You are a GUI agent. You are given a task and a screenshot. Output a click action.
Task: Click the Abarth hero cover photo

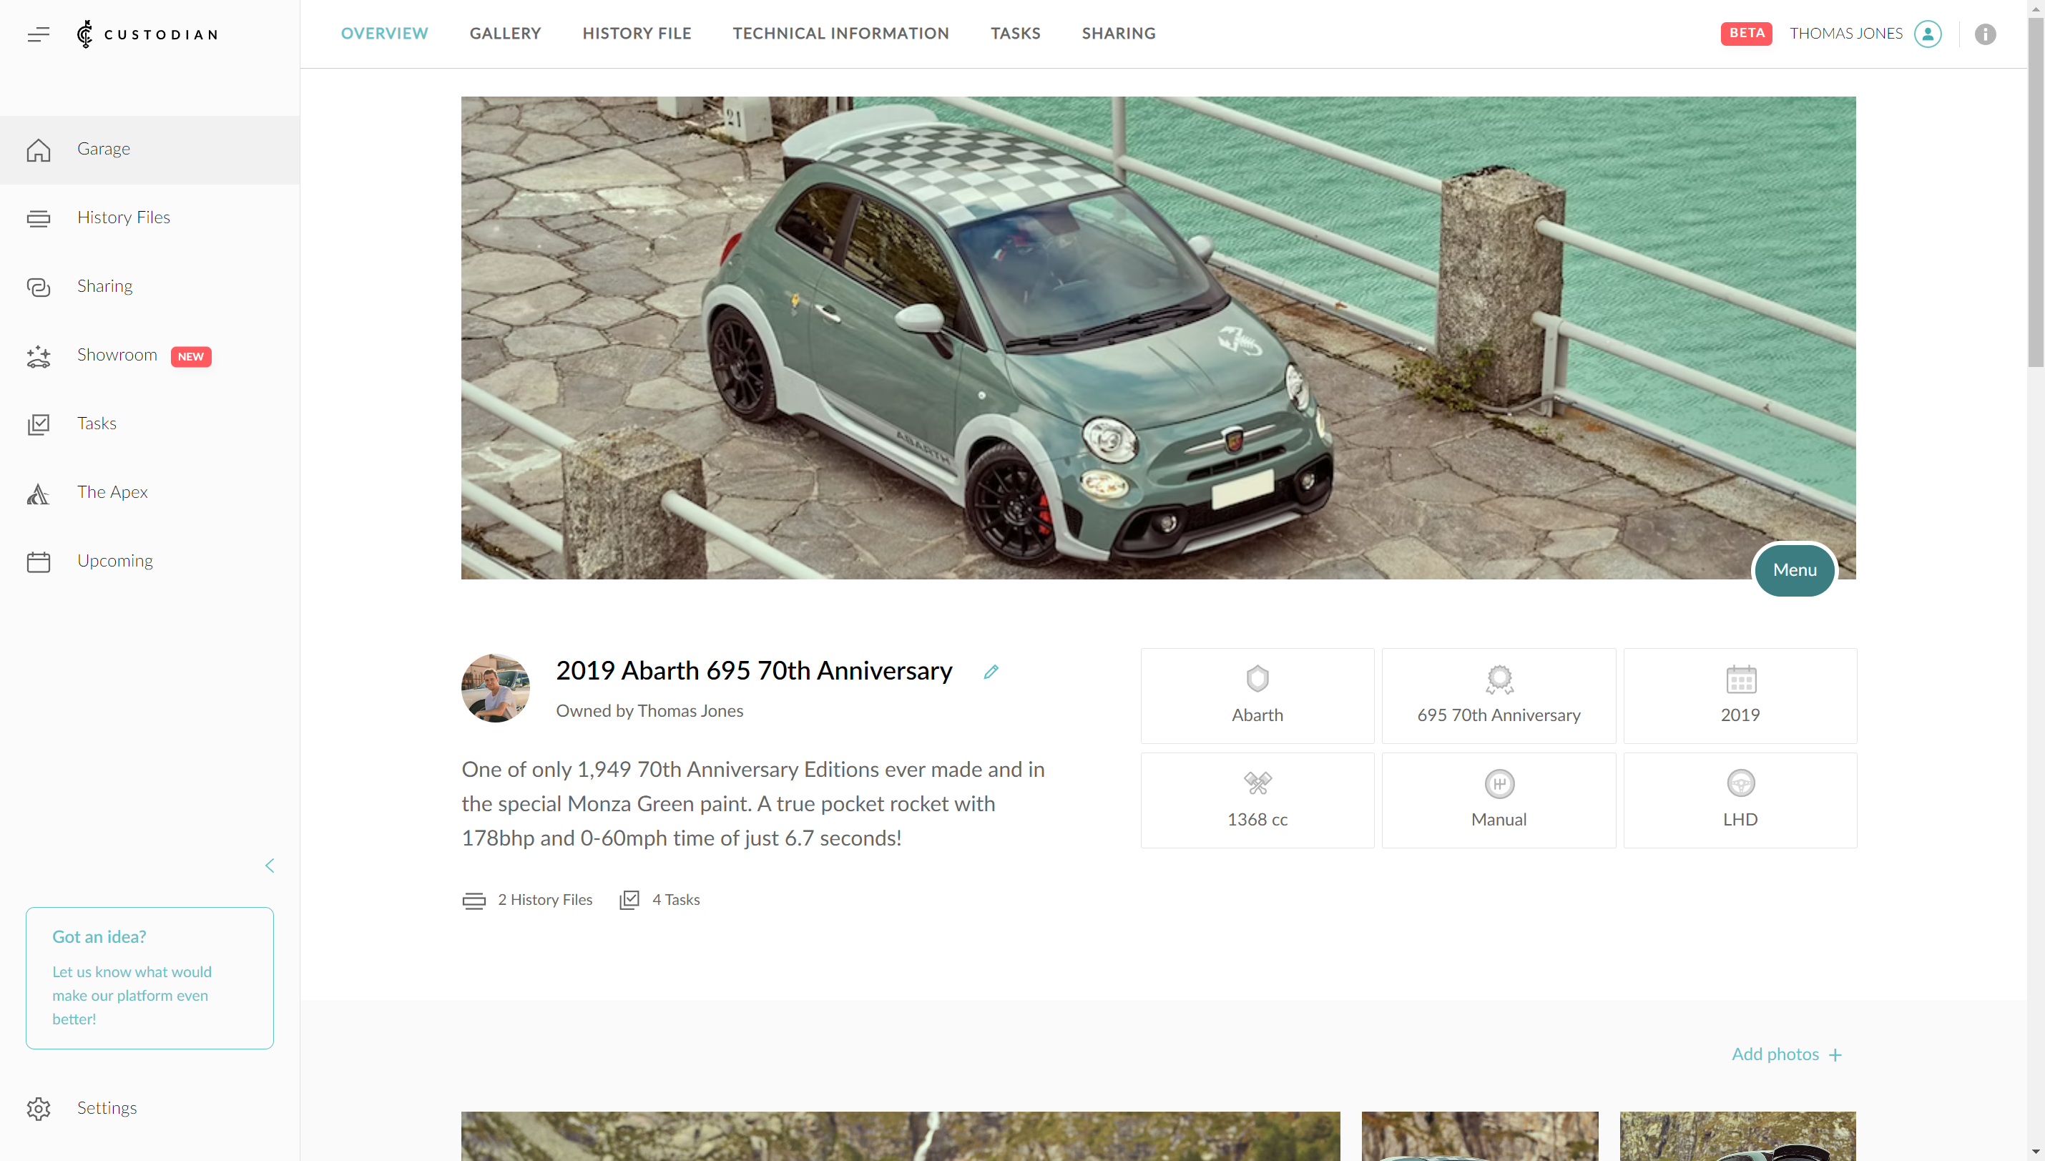1157,338
